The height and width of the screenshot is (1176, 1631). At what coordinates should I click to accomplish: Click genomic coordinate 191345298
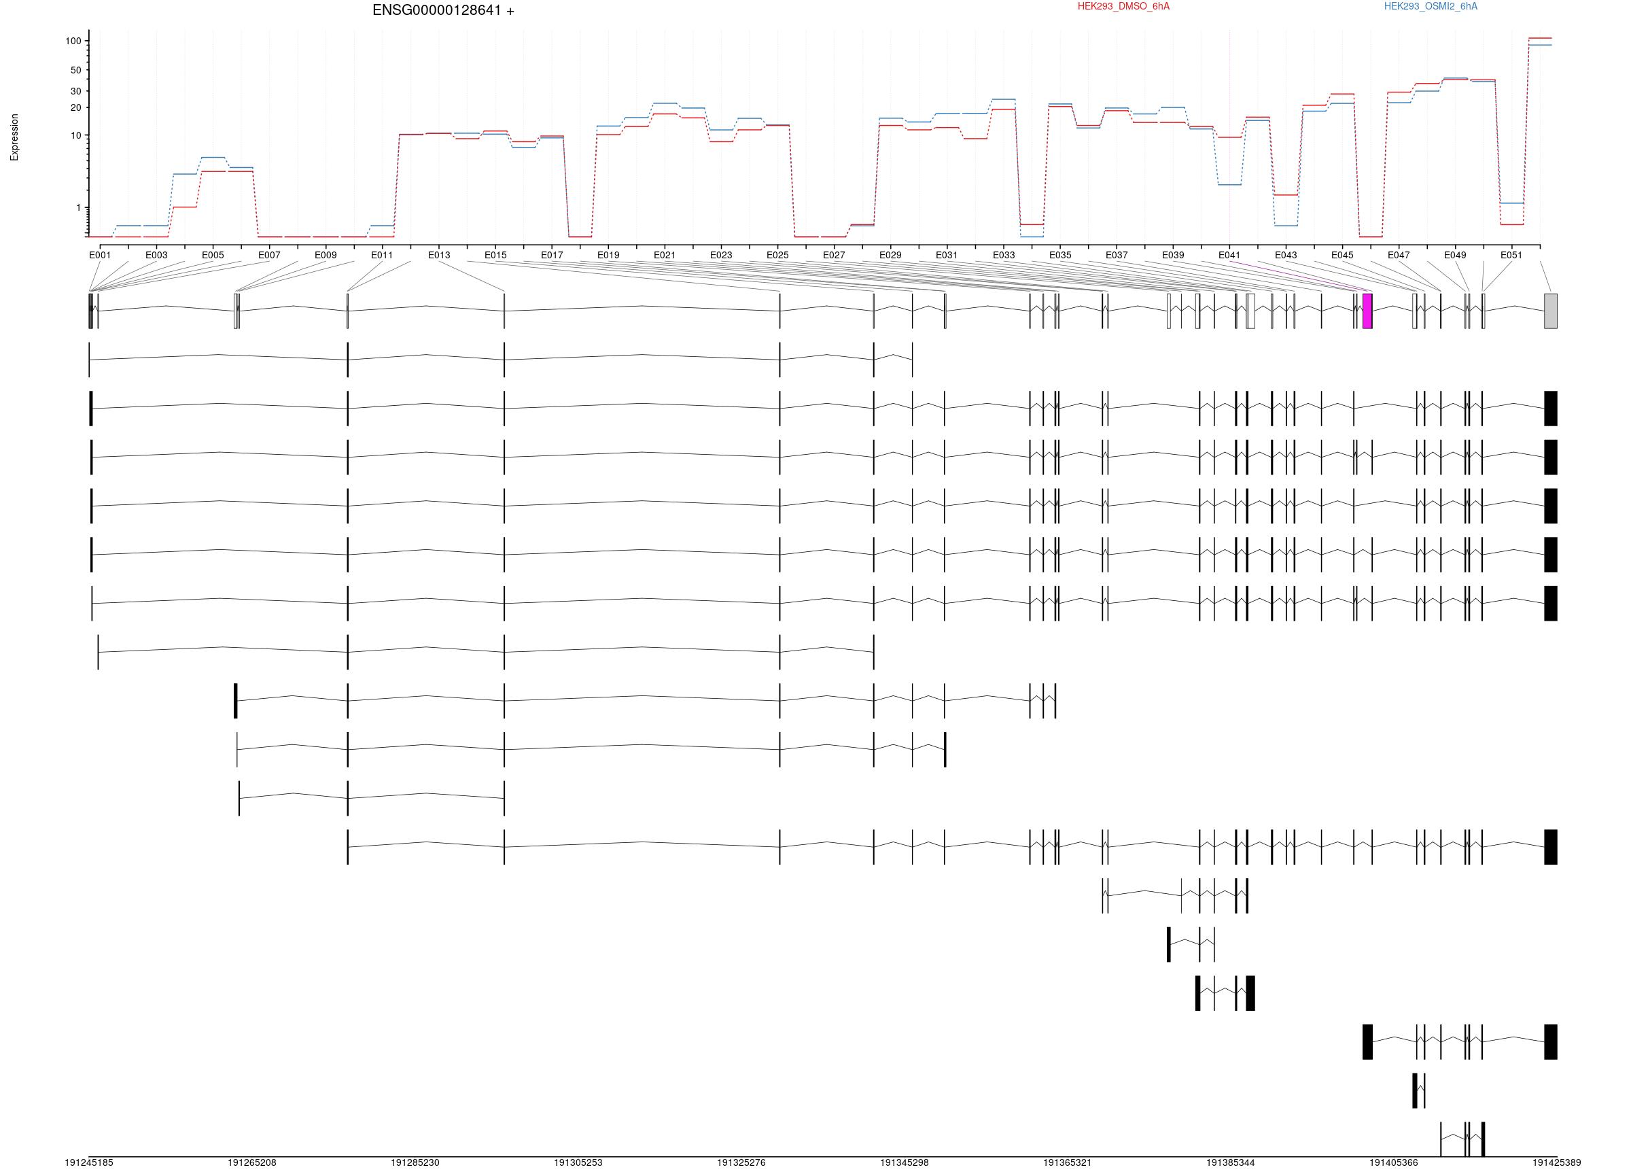[905, 1163]
